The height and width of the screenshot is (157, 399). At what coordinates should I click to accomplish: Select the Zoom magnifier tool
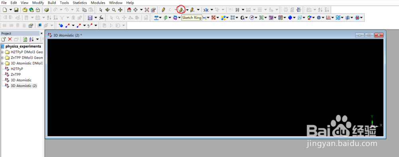114,10
